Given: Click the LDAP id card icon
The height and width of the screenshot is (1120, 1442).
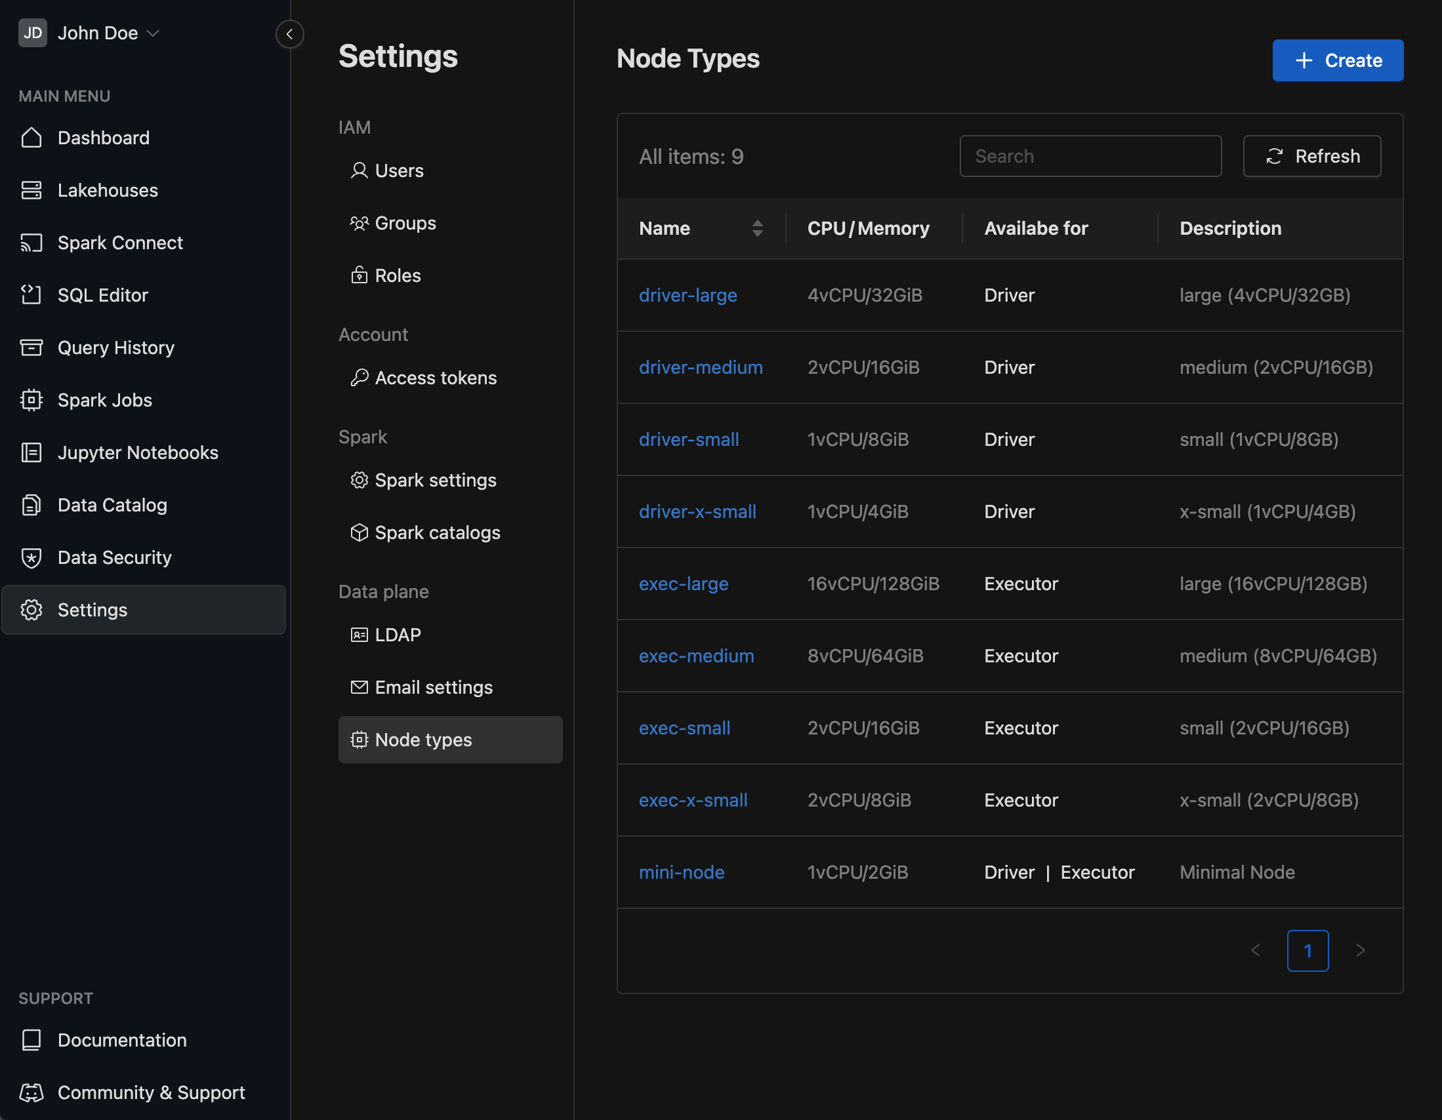Looking at the screenshot, I should click(x=359, y=635).
